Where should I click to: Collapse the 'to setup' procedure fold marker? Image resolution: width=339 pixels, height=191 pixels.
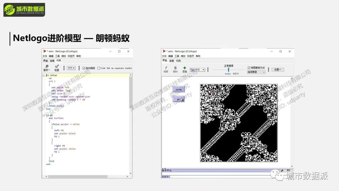[43, 75]
